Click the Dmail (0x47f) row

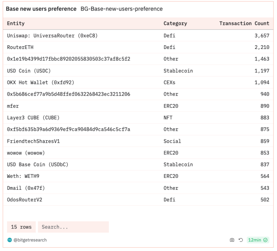(138, 188)
